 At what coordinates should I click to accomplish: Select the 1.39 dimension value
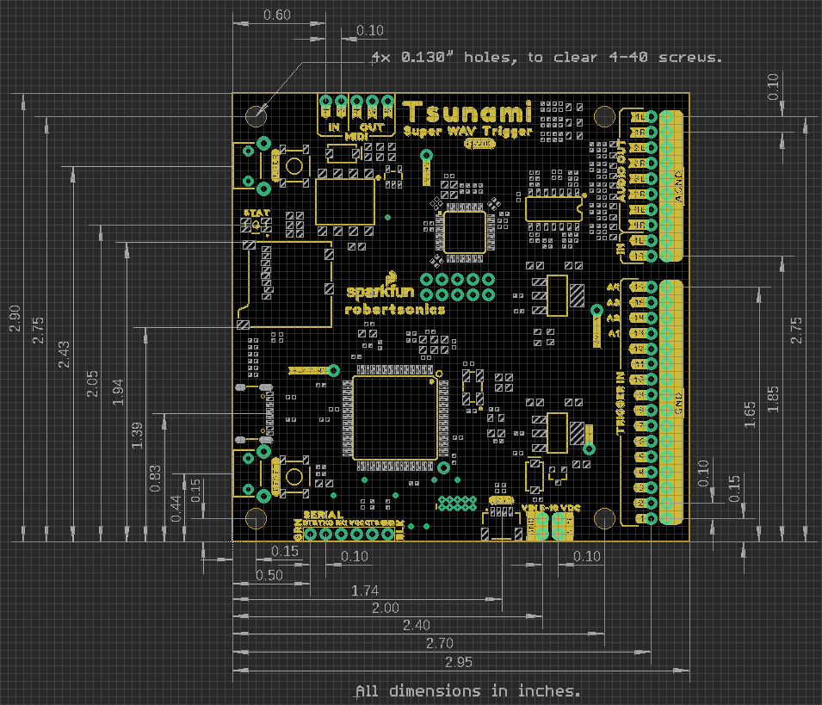click(x=138, y=436)
